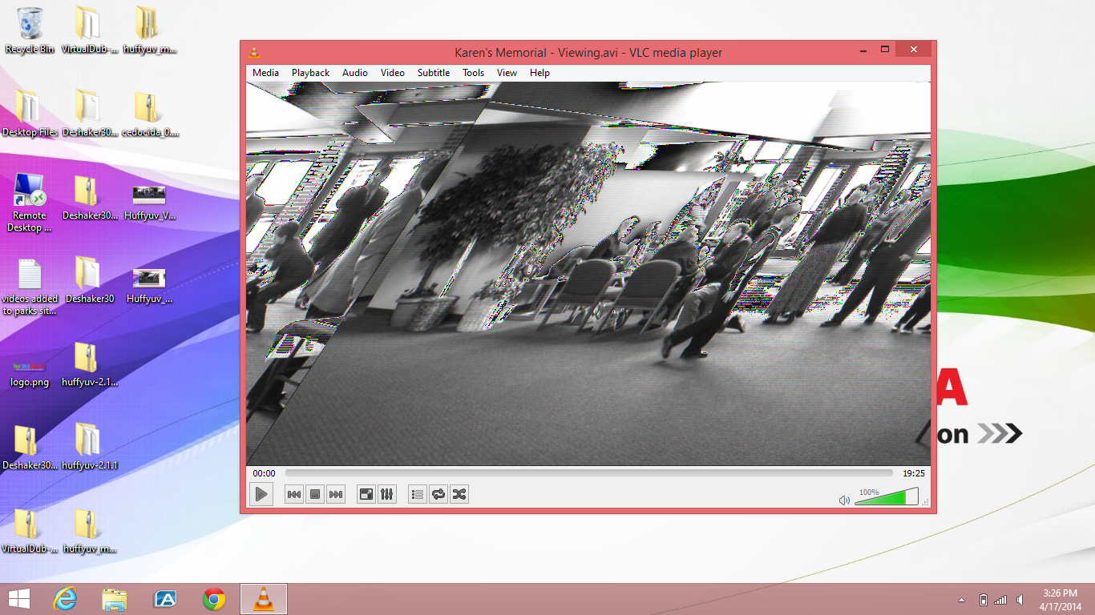The image size is (1095, 615).
Task: Open network signal icon in system tray
Action: click(x=1000, y=600)
